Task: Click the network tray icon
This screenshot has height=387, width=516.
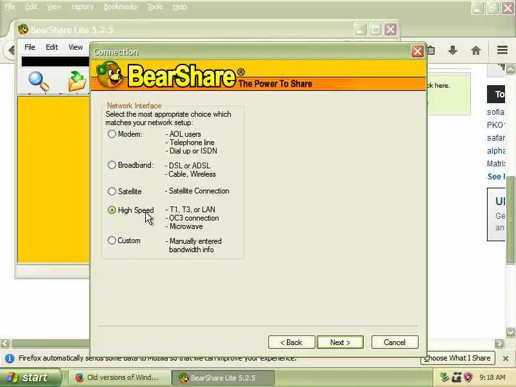Action: [457, 377]
